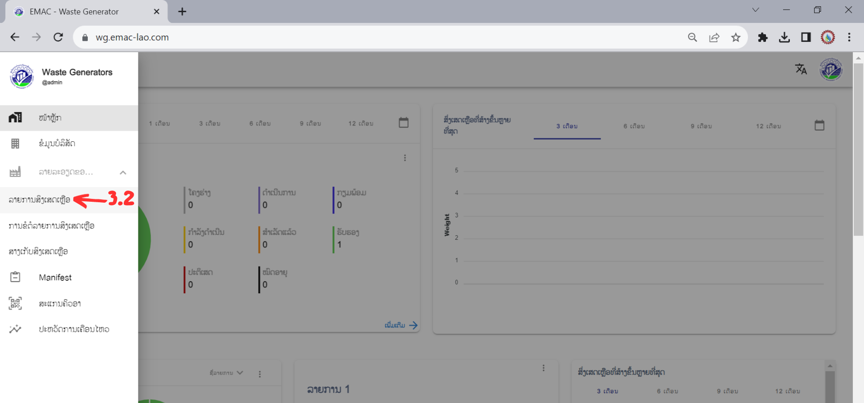Switch to the 12 ເດືອນ tab in top-right chart
This screenshot has height=403, width=864.
click(768, 126)
